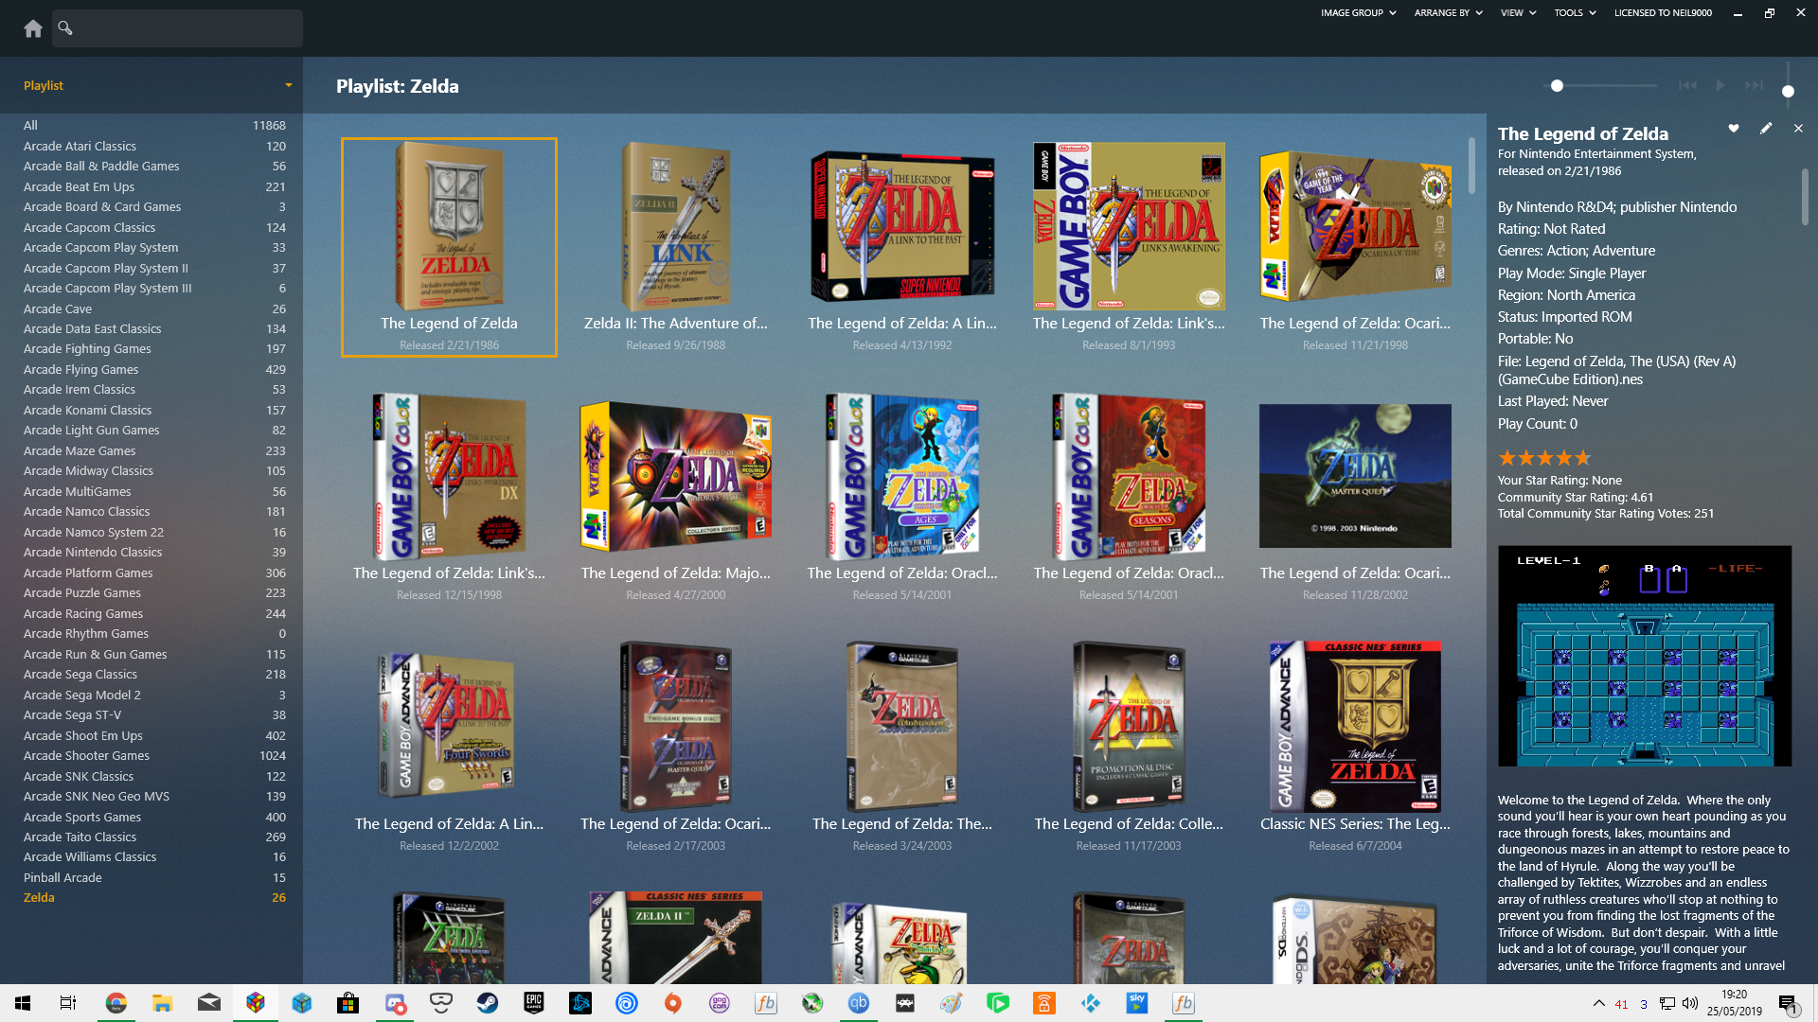Open the View menu
This screenshot has height=1022, width=1818.
click(x=1518, y=13)
